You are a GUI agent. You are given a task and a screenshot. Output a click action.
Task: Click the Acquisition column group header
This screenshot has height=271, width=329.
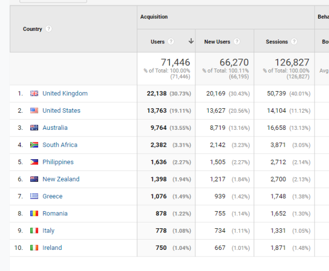pos(154,17)
